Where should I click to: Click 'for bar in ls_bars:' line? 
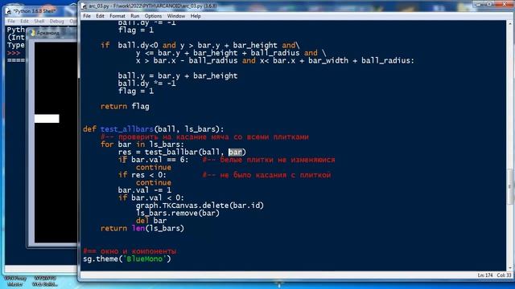(142, 144)
